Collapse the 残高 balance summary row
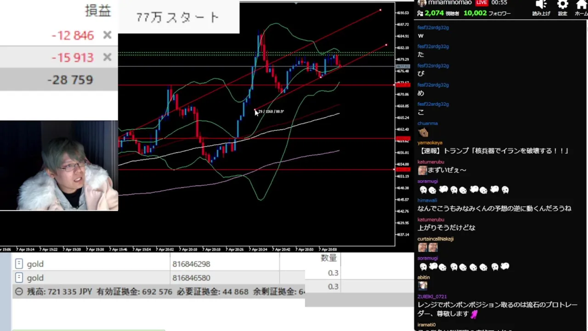The width and height of the screenshot is (588, 331). (19, 291)
